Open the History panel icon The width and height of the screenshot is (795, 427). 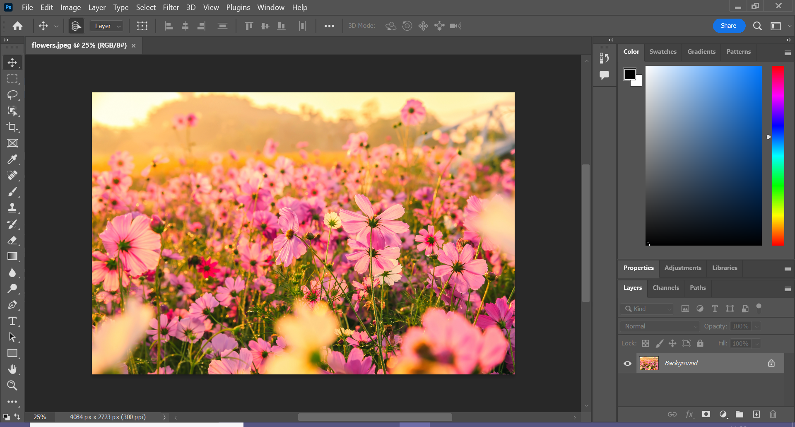coord(605,58)
